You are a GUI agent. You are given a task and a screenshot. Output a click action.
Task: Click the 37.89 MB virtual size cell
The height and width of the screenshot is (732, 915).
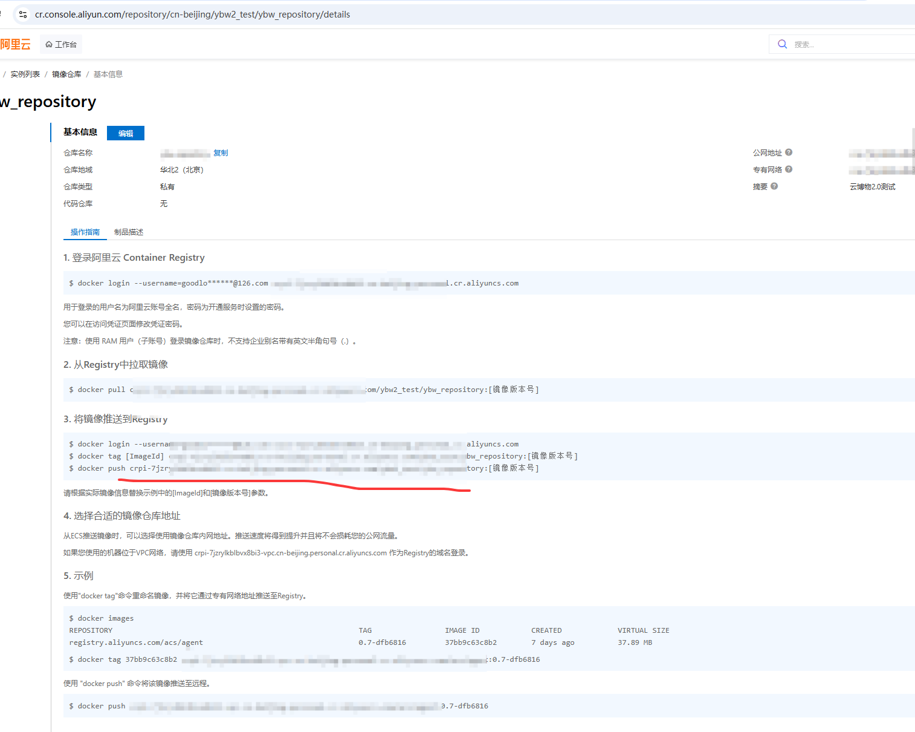(635, 642)
